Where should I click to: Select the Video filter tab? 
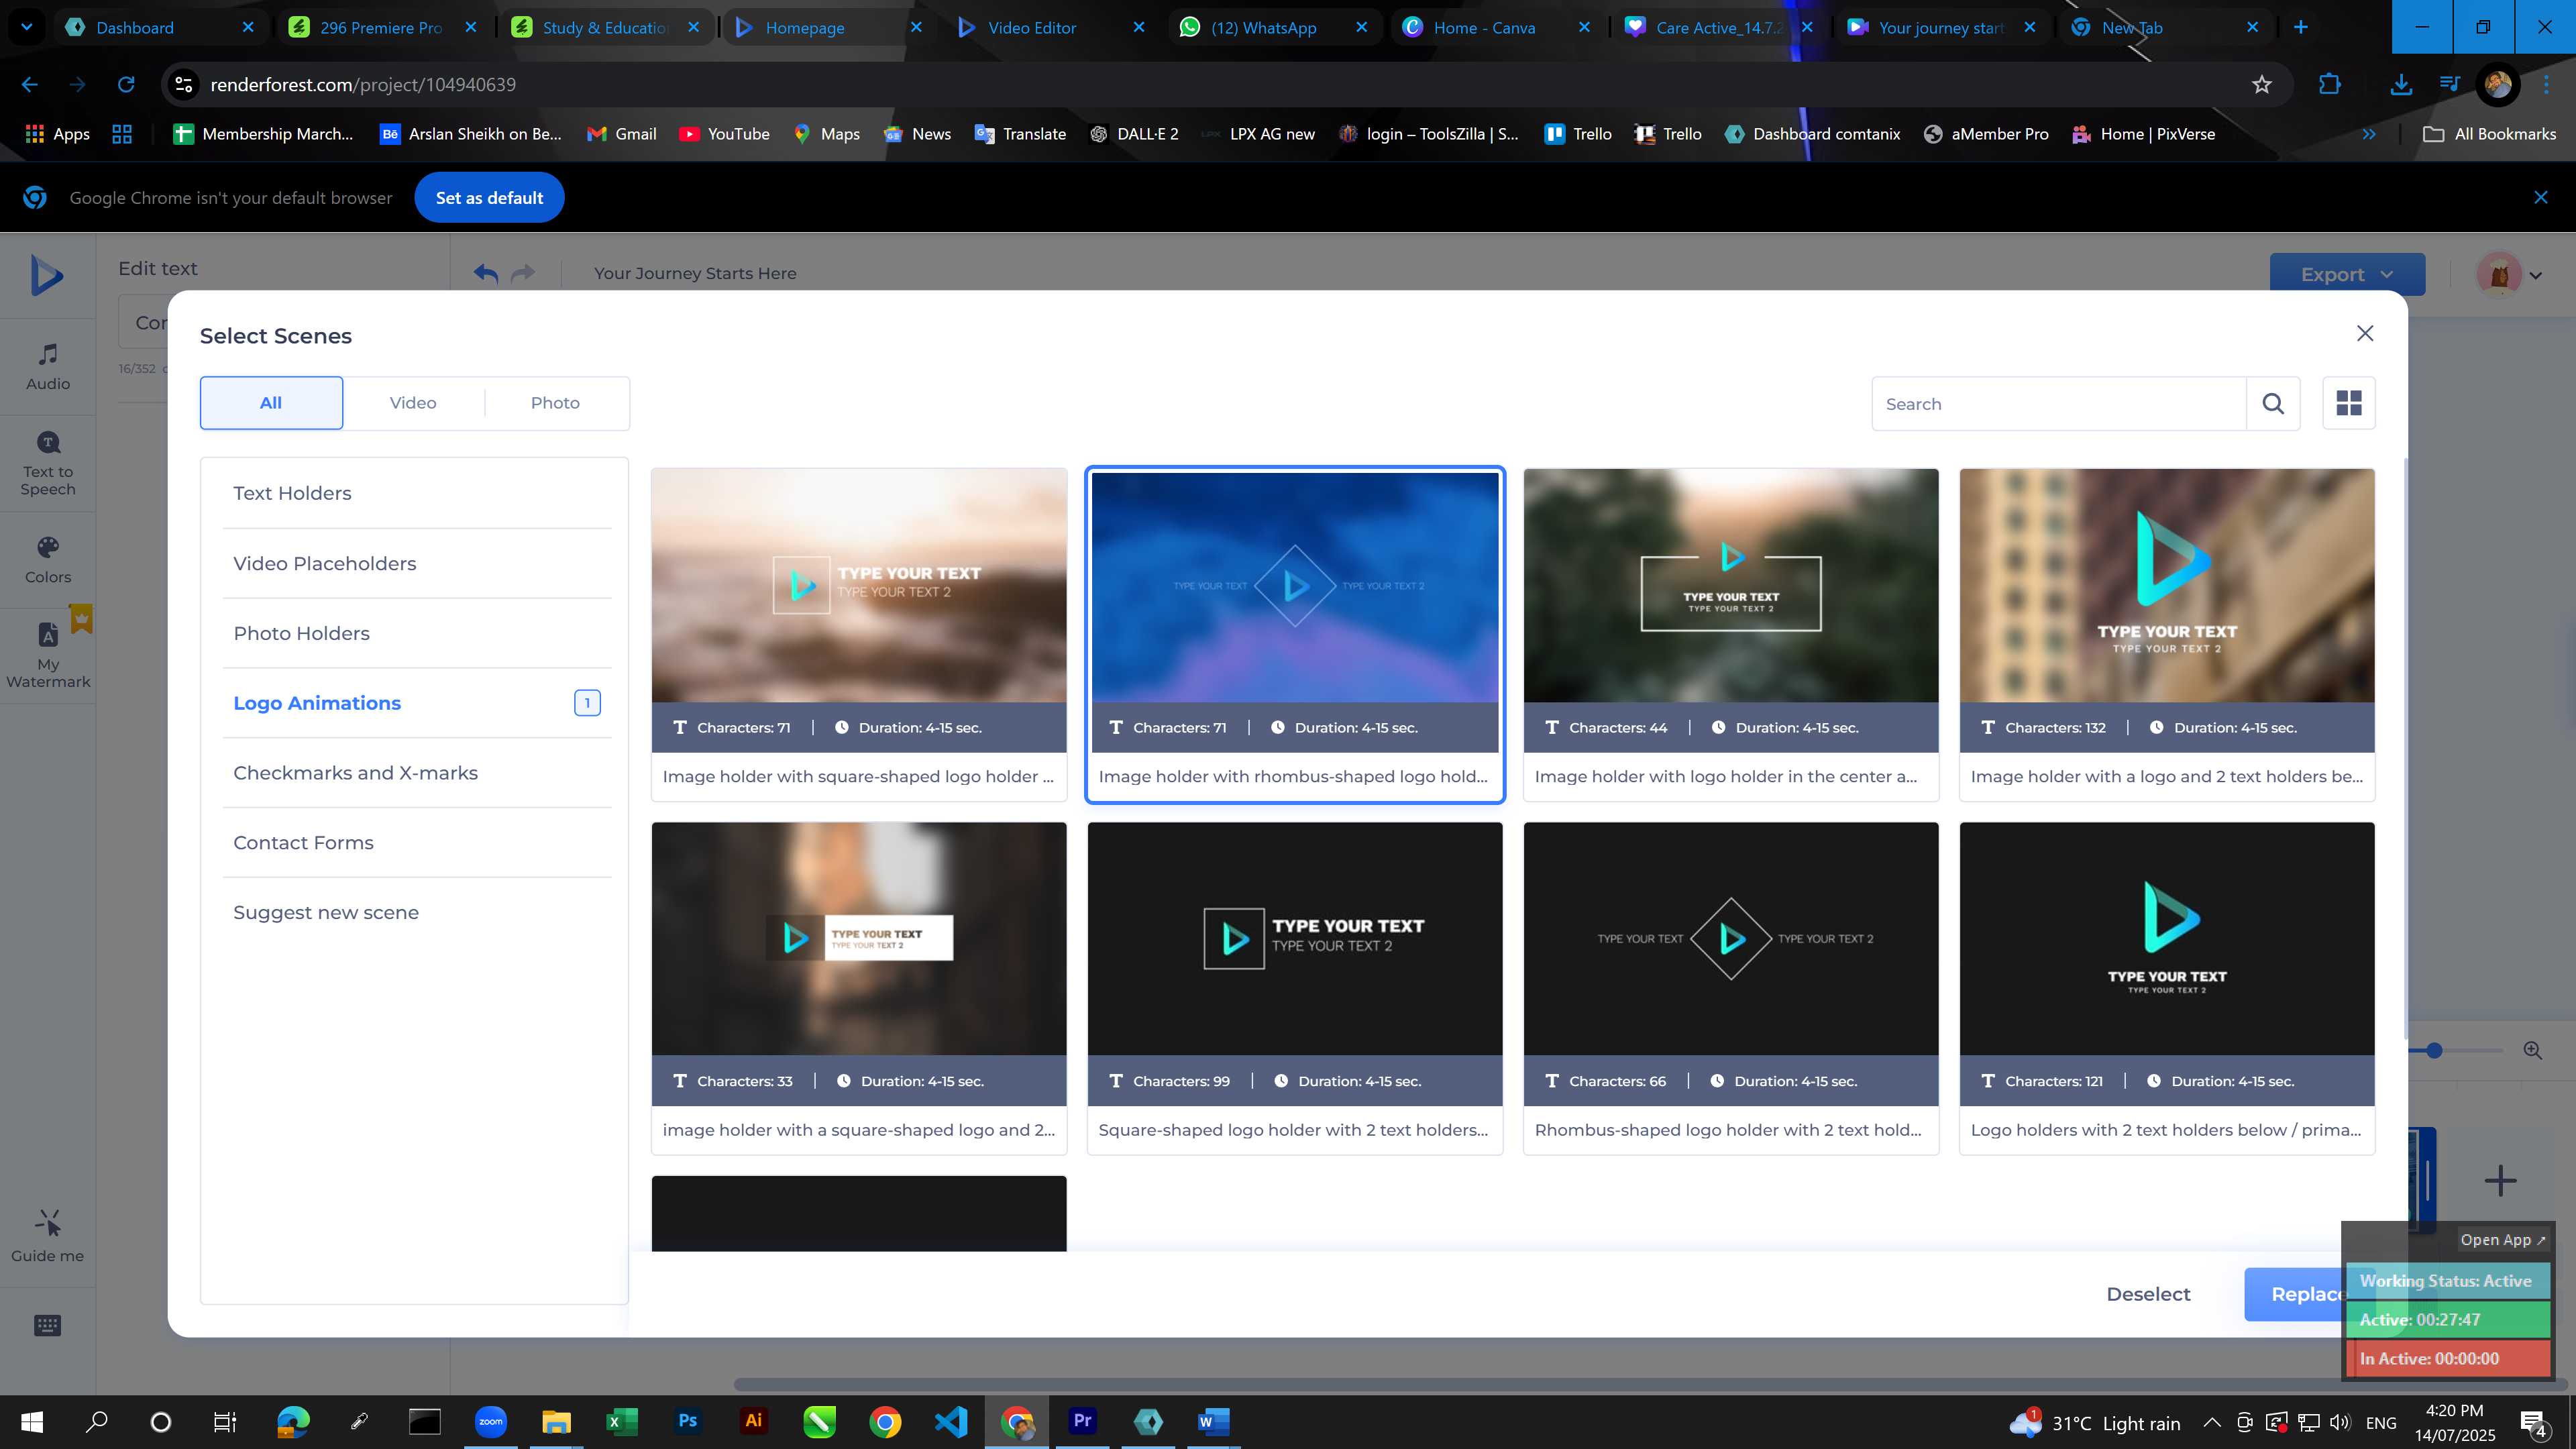(x=413, y=403)
